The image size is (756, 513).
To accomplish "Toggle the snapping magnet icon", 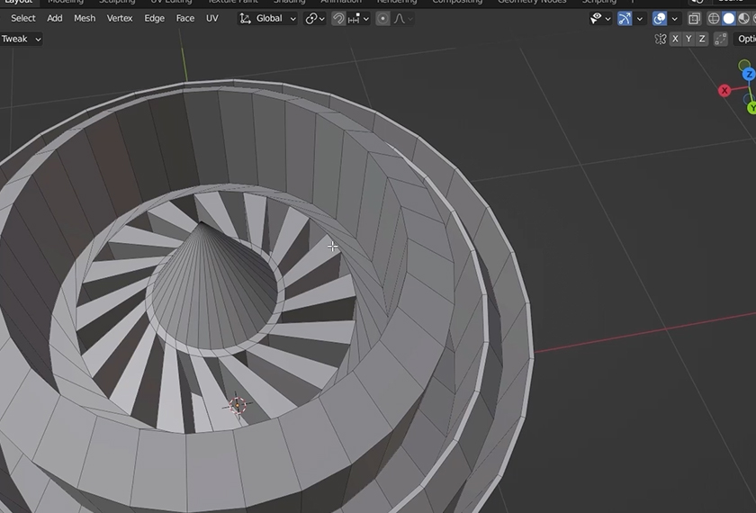I will coord(338,18).
